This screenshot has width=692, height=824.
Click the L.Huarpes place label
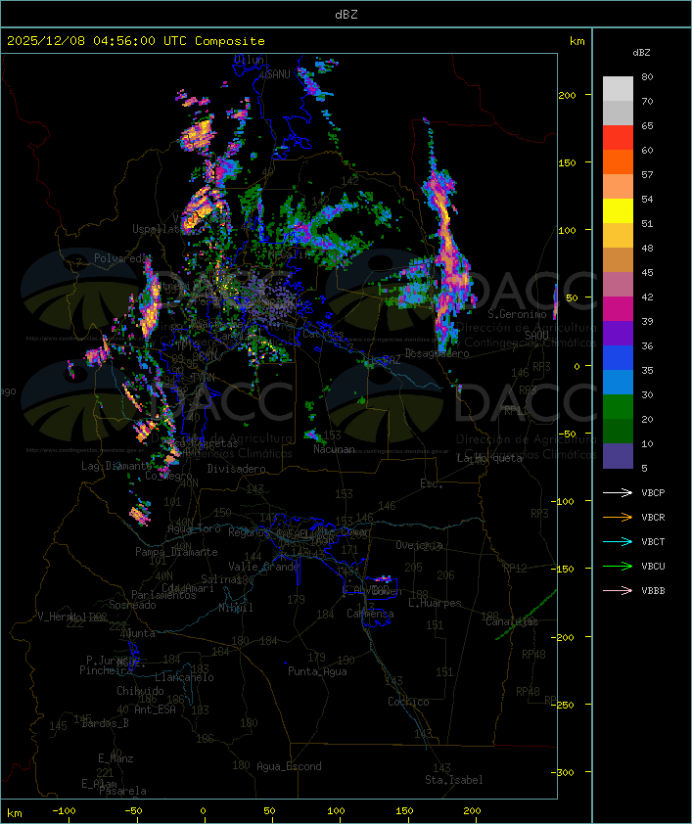tap(435, 603)
